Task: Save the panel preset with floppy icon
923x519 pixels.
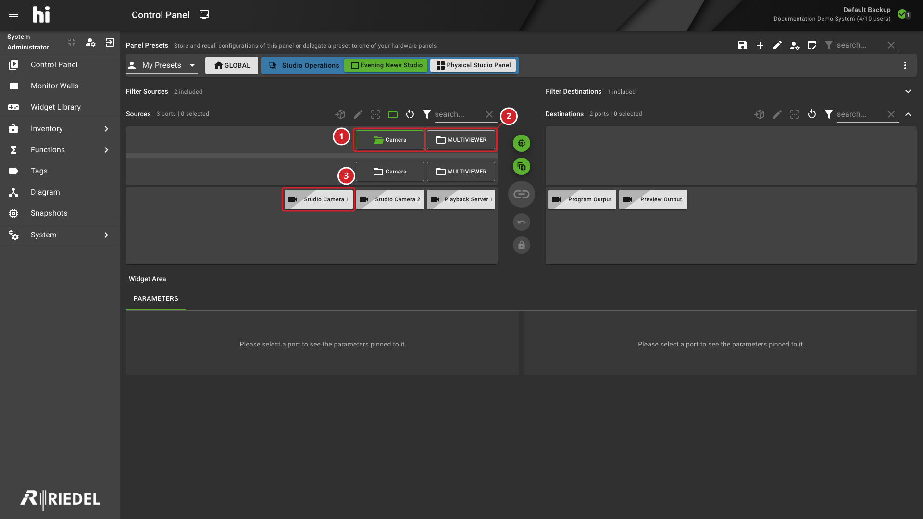Action: (743, 45)
